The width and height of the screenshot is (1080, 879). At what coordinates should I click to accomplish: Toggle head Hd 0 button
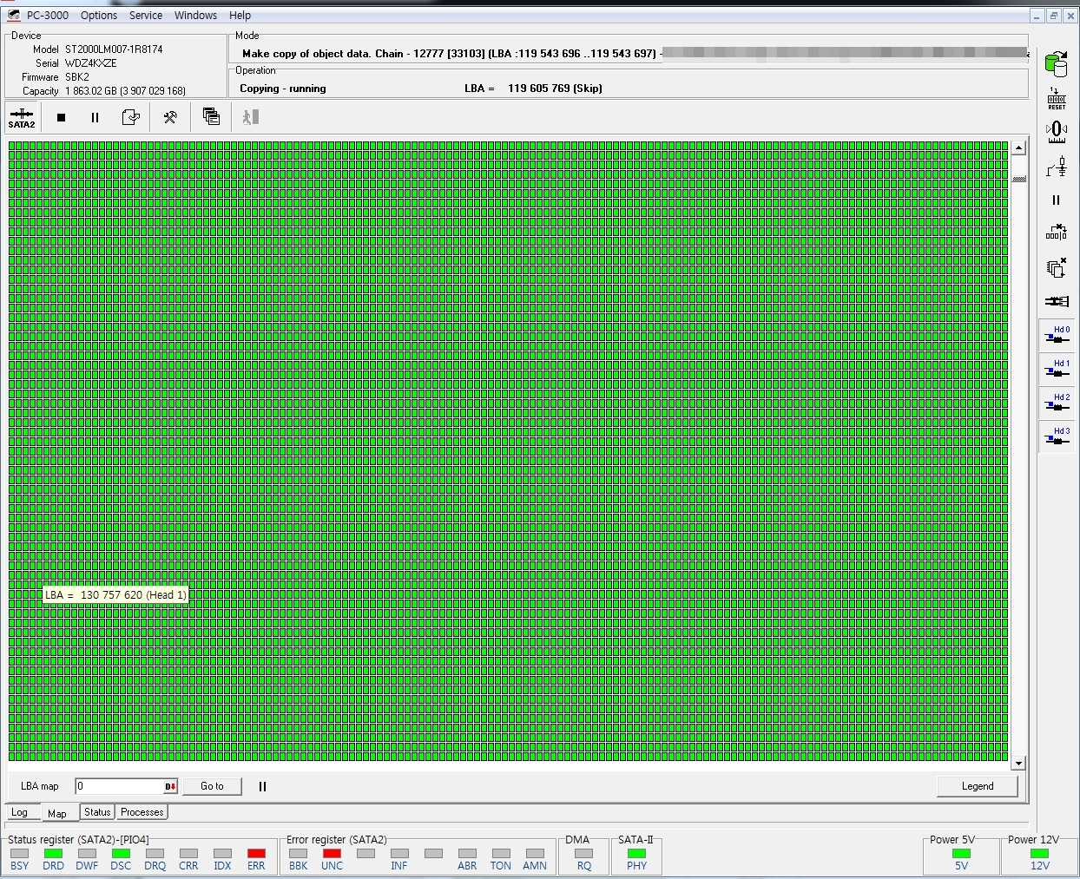1057,335
